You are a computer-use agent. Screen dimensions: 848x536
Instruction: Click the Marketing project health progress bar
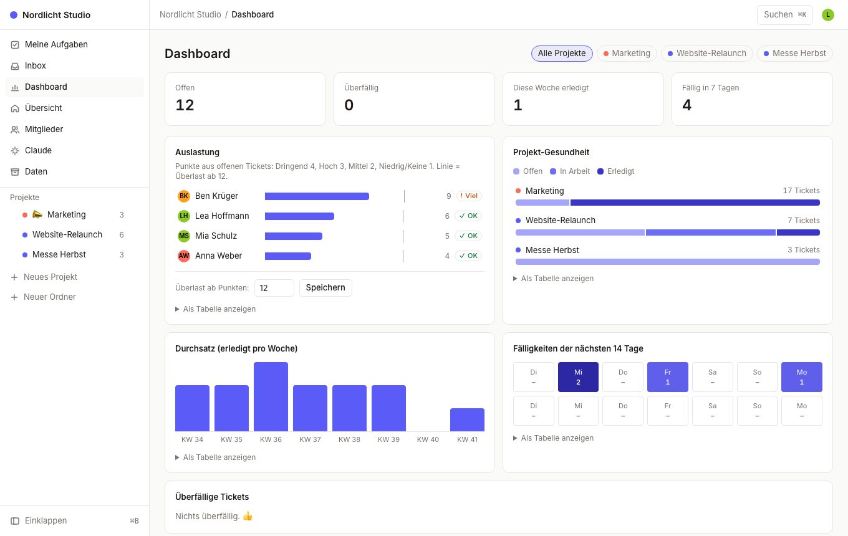tap(668, 203)
